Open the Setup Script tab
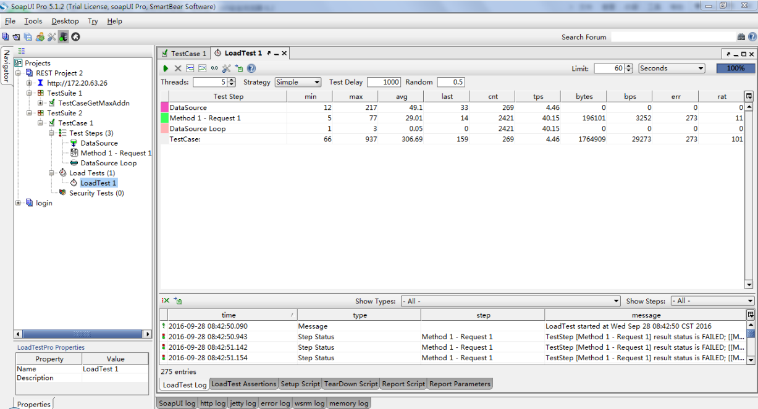758x409 pixels. click(x=300, y=384)
